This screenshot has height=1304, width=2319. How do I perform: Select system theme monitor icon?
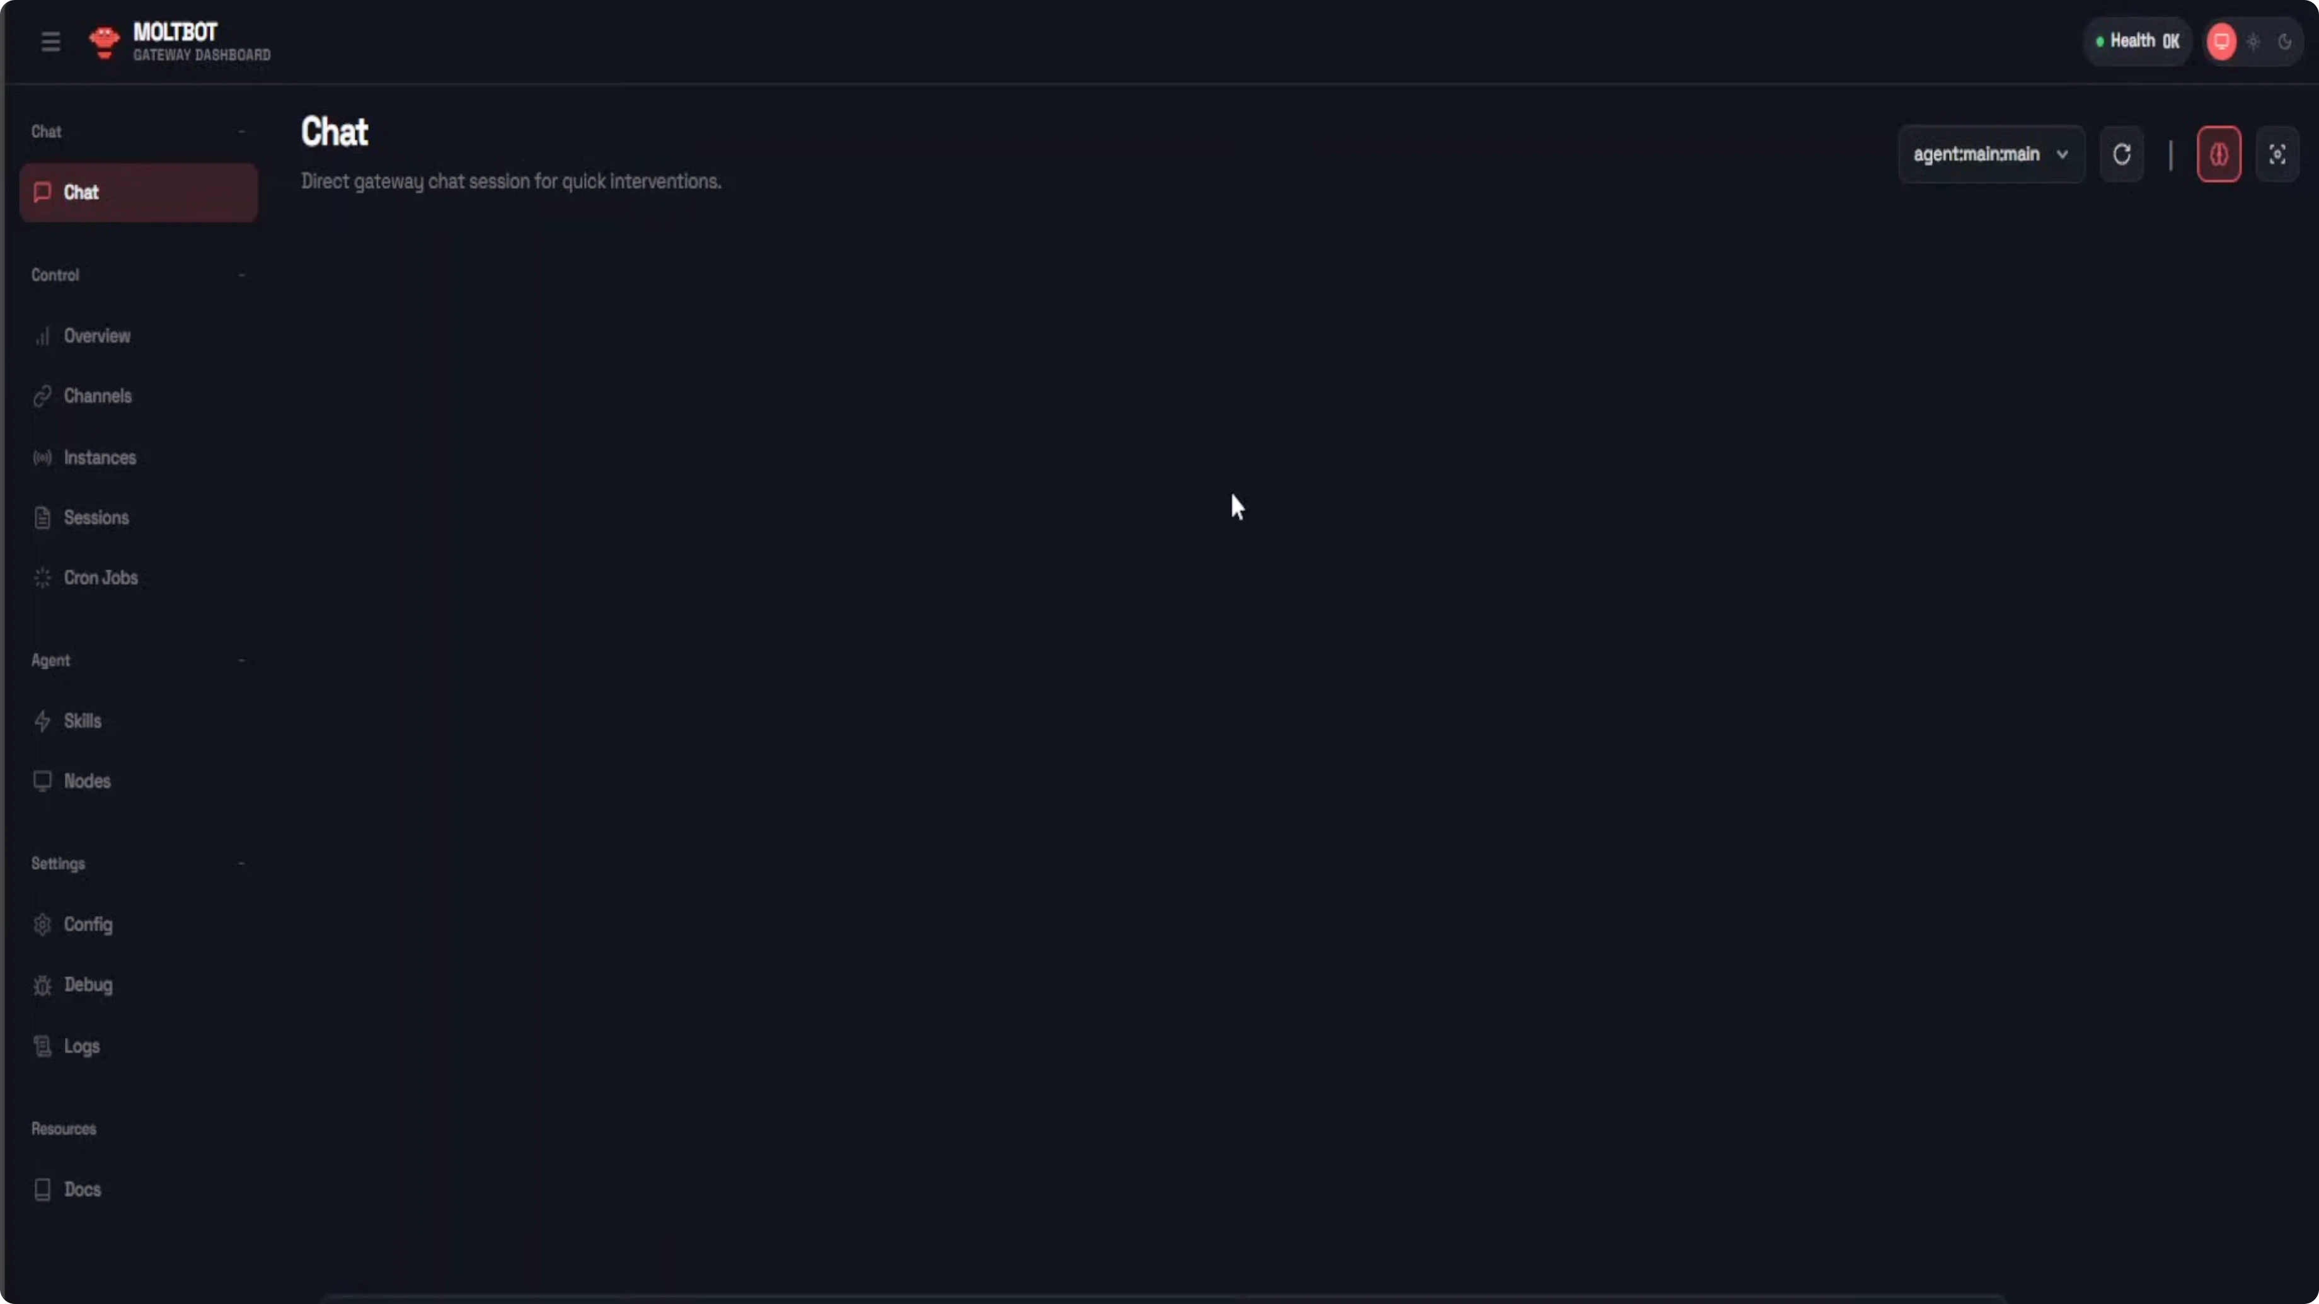click(2221, 42)
